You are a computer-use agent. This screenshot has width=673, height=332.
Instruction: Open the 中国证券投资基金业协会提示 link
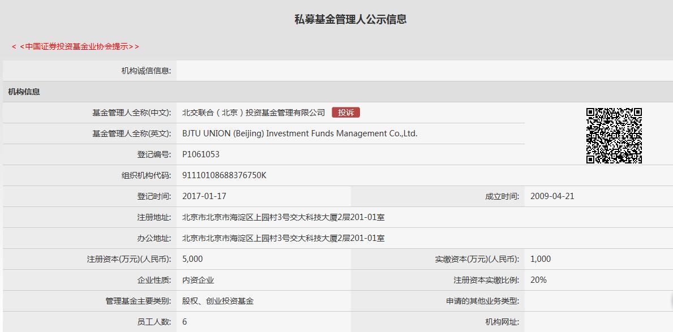(x=75, y=46)
